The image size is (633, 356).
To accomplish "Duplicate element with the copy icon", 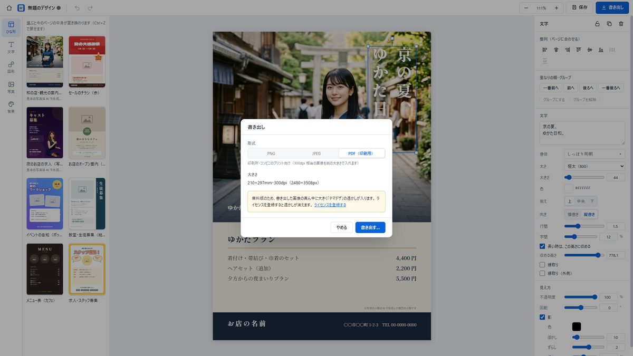I will (x=609, y=24).
